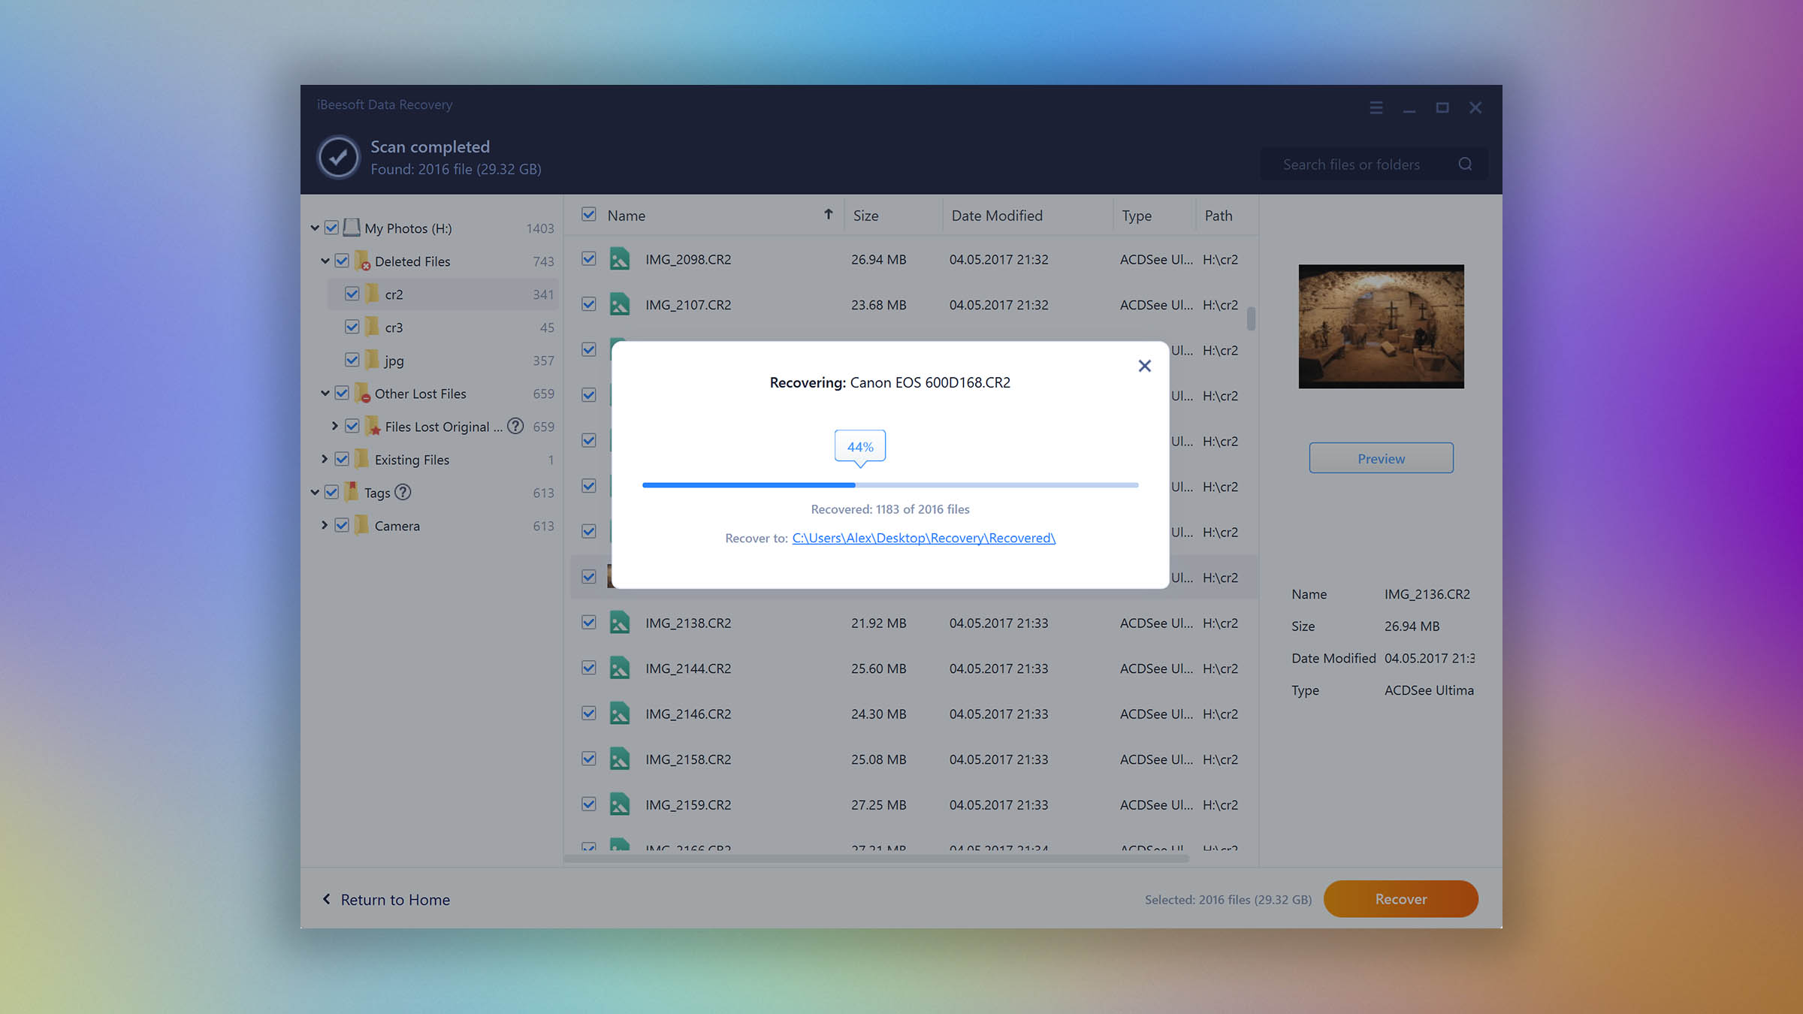Click the cr3 folder icon
Screen dimensions: 1803x1014
click(x=372, y=327)
